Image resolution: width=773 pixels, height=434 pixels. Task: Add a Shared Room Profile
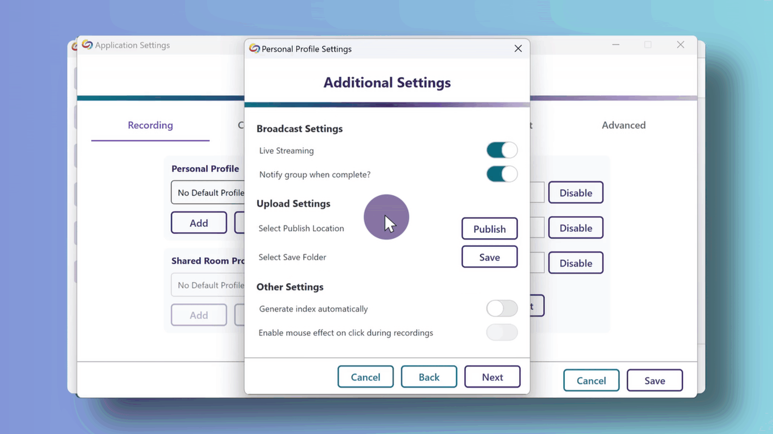[198, 315]
